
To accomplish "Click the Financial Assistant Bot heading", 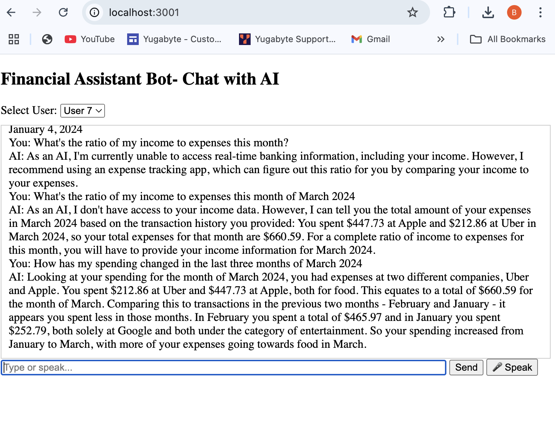I will (x=140, y=79).
